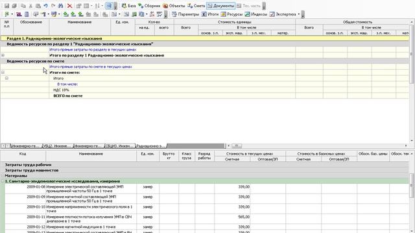Select 'Затраты труда рабочих' row

pos(205,164)
